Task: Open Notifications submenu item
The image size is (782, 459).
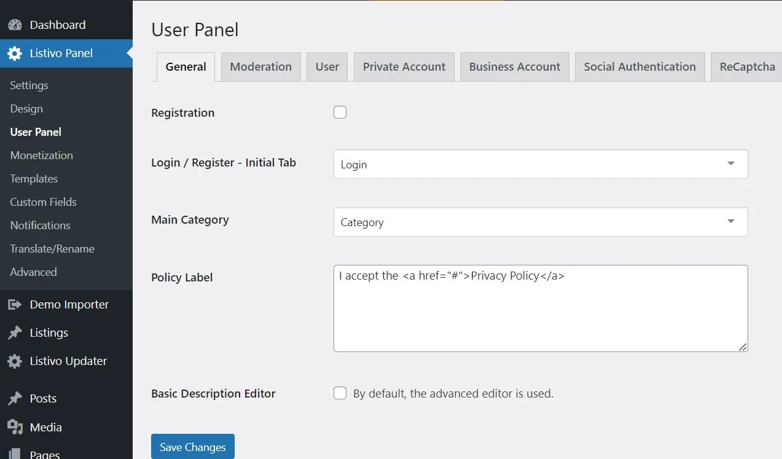Action: tap(40, 226)
